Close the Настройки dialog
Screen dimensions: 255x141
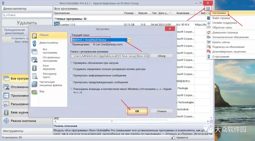170,29
